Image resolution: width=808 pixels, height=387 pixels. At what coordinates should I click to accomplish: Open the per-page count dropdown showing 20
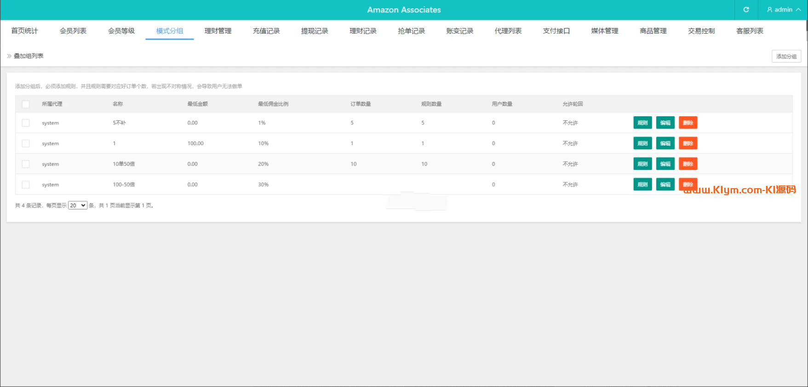[x=78, y=205]
